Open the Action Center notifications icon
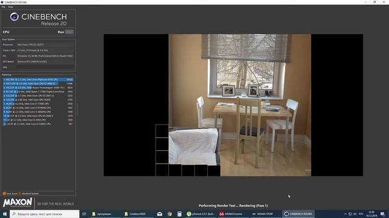The height and width of the screenshot is (218, 389). tap(382, 214)
